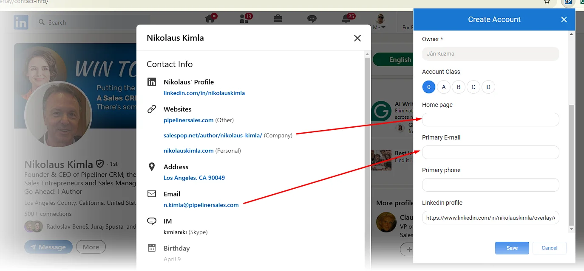Click the Home page input field
The width and height of the screenshot is (584, 271).
click(x=490, y=120)
